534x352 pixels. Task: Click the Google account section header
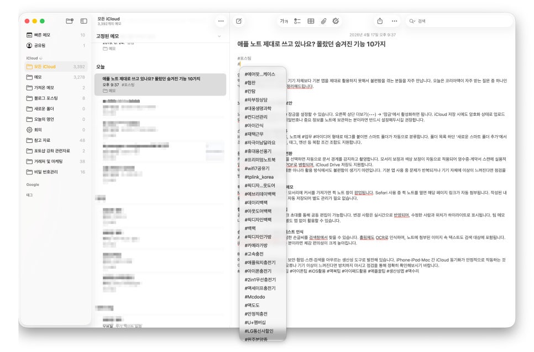(33, 184)
